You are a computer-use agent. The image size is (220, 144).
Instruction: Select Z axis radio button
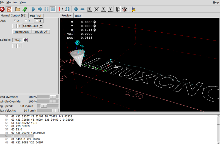coord(37,21)
